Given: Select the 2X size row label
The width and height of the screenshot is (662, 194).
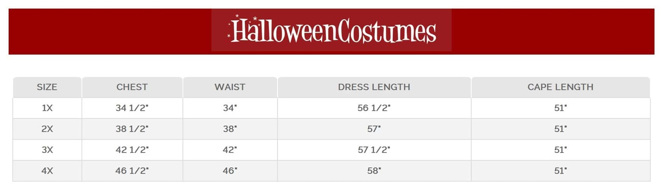Looking at the screenshot, I should (47, 129).
